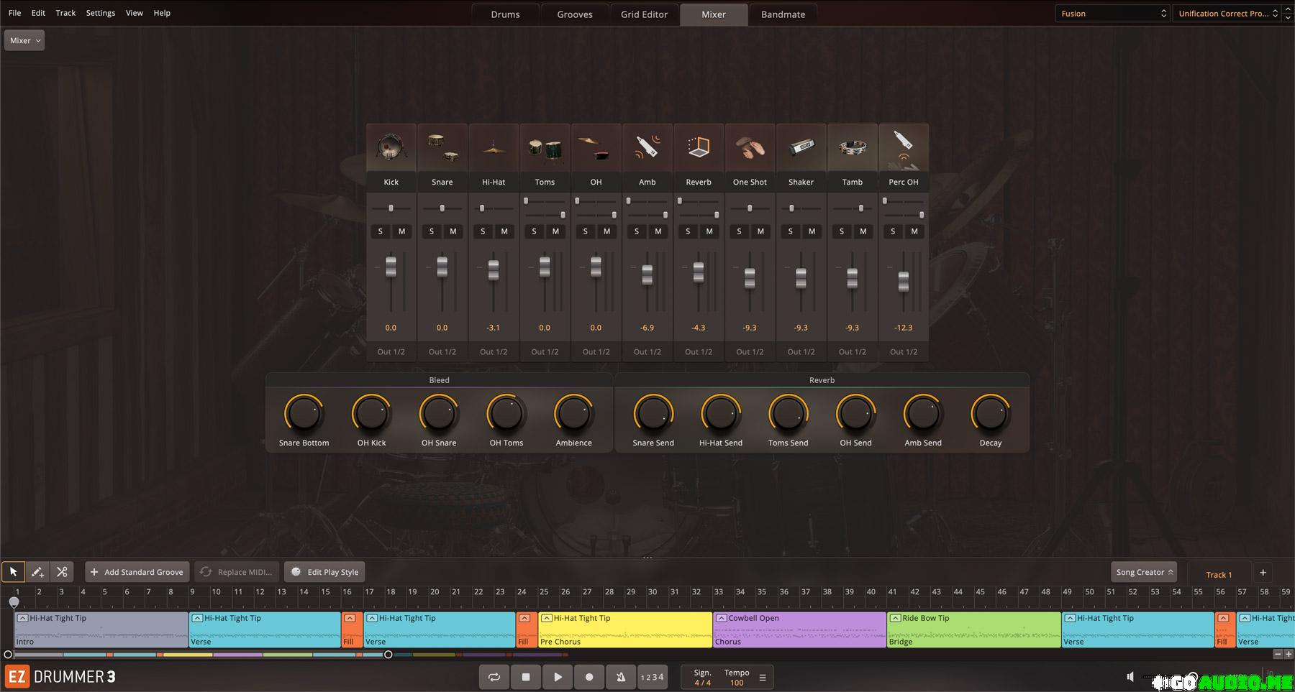The width and height of the screenshot is (1295, 692).
Task: Select the OH overhead channel icon
Action: [596, 147]
